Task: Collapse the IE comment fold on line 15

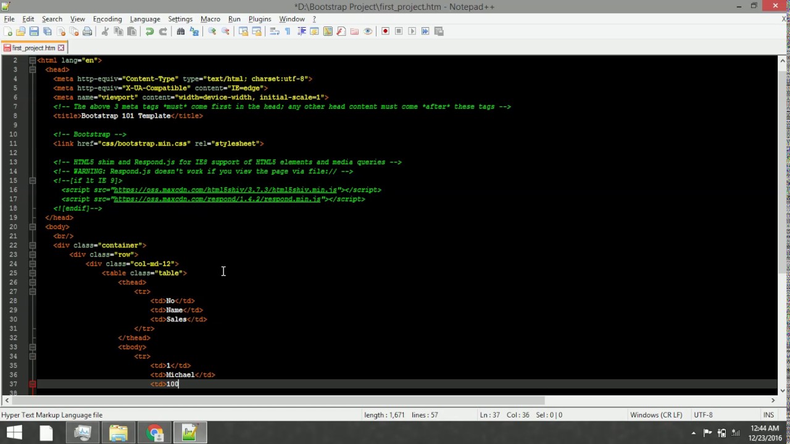Action: [x=33, y=181]
